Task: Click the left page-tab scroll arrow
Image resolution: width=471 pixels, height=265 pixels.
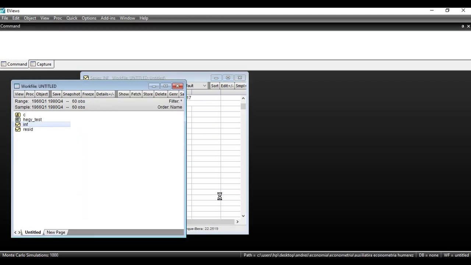Action: click(x=15, y=232)
